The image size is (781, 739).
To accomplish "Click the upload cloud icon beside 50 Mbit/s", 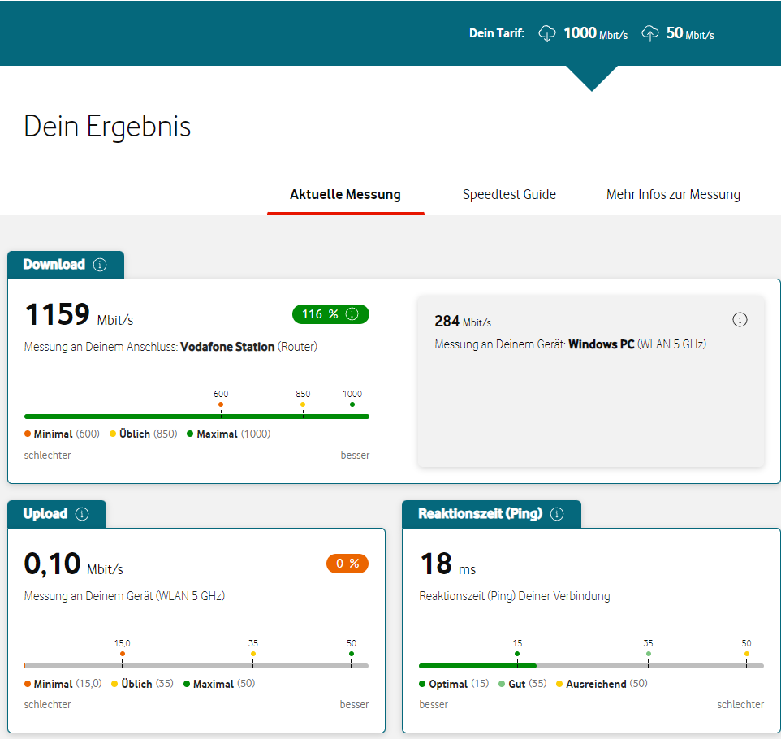I will (x=649, y=33).
